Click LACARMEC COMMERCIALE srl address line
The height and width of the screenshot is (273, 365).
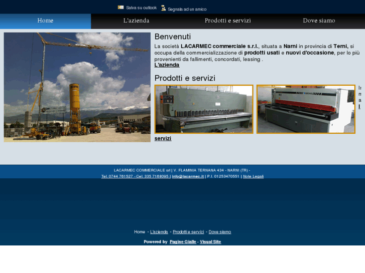(182, 170)
